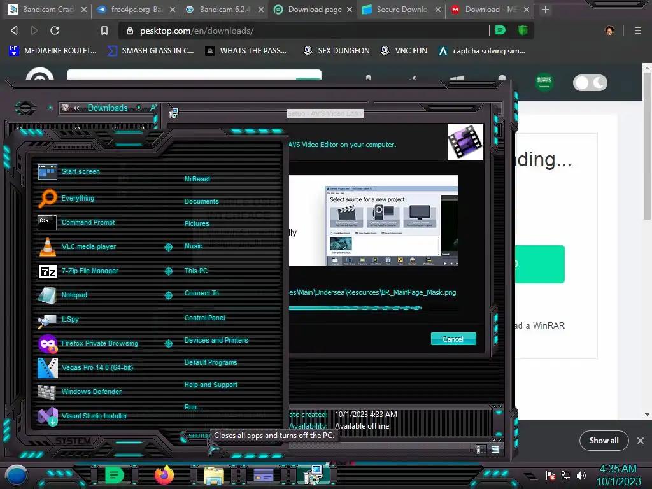Toggle dark mode switch on pesktop page
This screenshot has height=489, width=652.
[590, 83]
